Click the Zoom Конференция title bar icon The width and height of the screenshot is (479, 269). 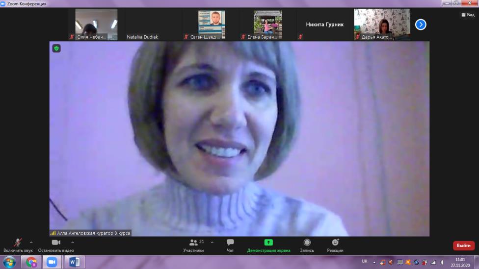coord(3,3)
